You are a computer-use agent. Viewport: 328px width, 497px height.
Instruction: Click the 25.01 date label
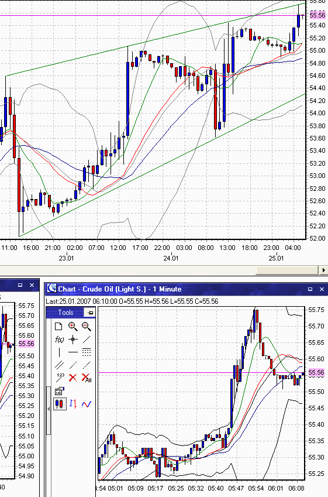click(x=276, y=258)
